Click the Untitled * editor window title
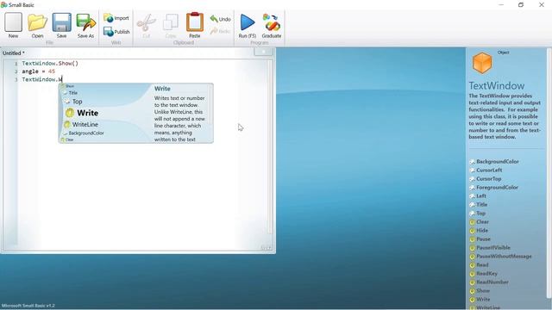The height and width of the screenshot is (310, 552). pos(14,53)
